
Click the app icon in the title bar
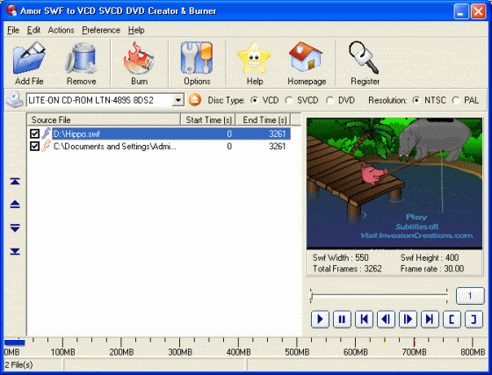pos(11,11)
